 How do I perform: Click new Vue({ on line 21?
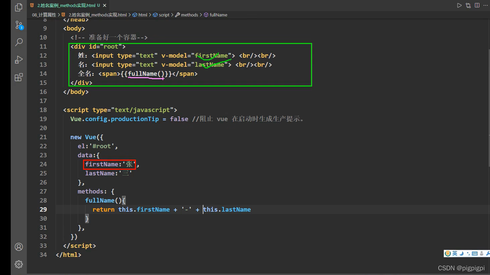[x=87, y=137]
